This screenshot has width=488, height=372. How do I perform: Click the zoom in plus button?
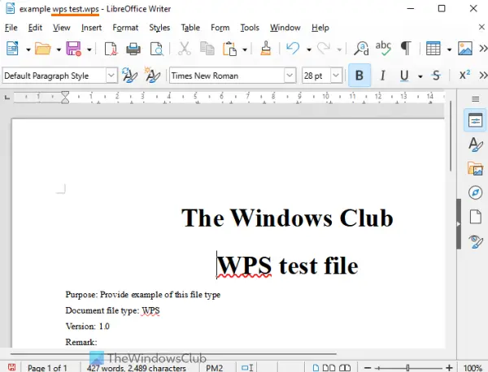point(449,368)
